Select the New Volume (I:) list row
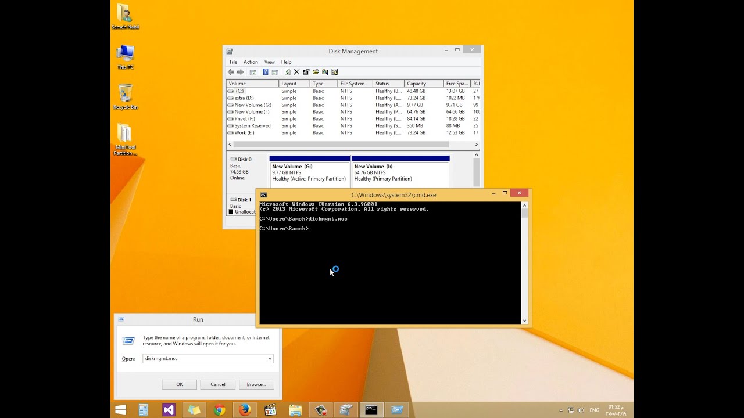744x418 pixels. coord(353,112)
